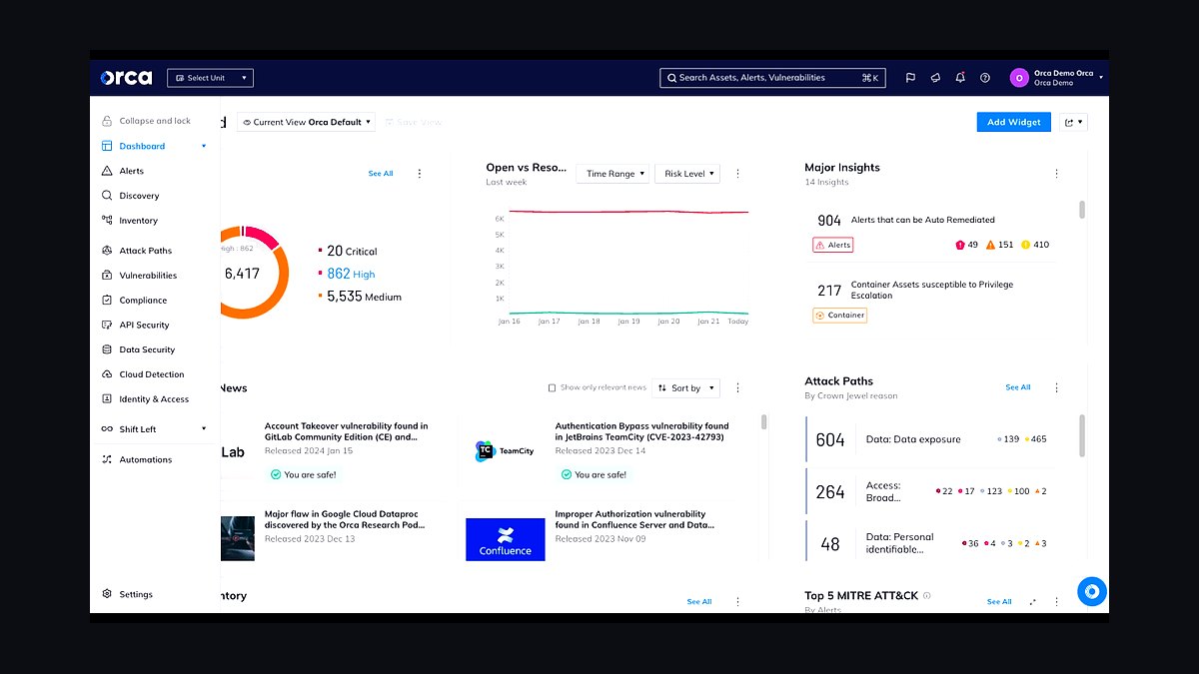
Task: Click the Container tag under 217
Action: coord(839,315)
